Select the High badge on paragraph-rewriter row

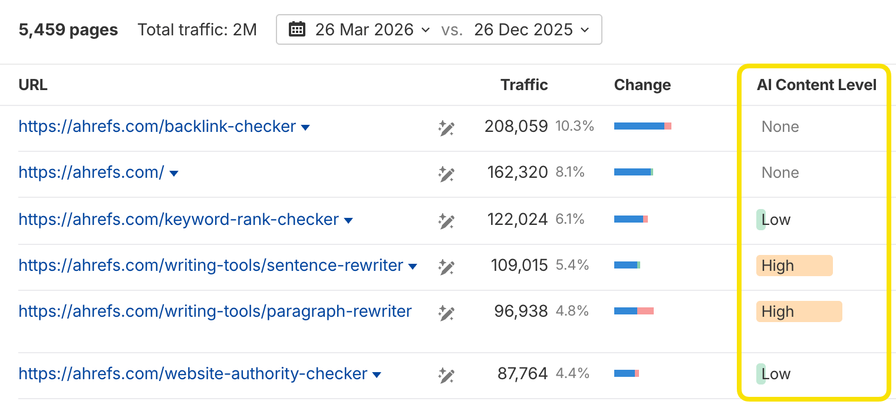(799, 311)
